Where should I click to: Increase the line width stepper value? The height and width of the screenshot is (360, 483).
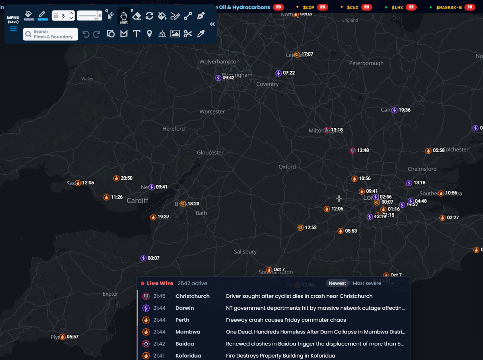71,13
